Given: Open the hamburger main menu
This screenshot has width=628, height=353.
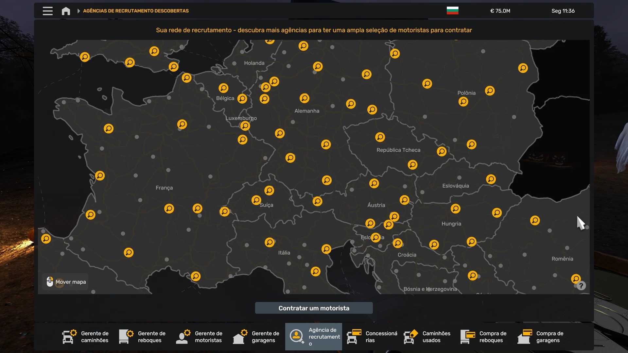Looking at the screenshot, I should 47,11.
